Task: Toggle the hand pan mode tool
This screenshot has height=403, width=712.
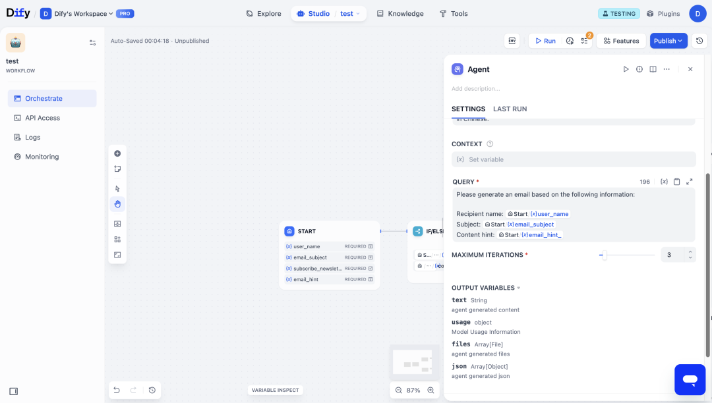Action: coord(117,204)
